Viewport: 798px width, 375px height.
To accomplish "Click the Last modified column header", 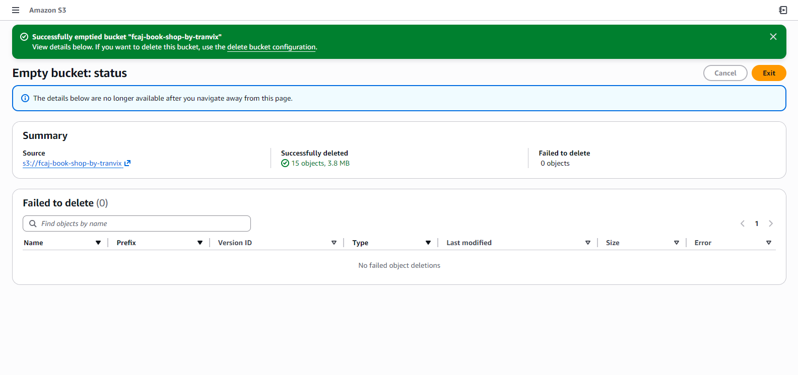I will point(469,243).
